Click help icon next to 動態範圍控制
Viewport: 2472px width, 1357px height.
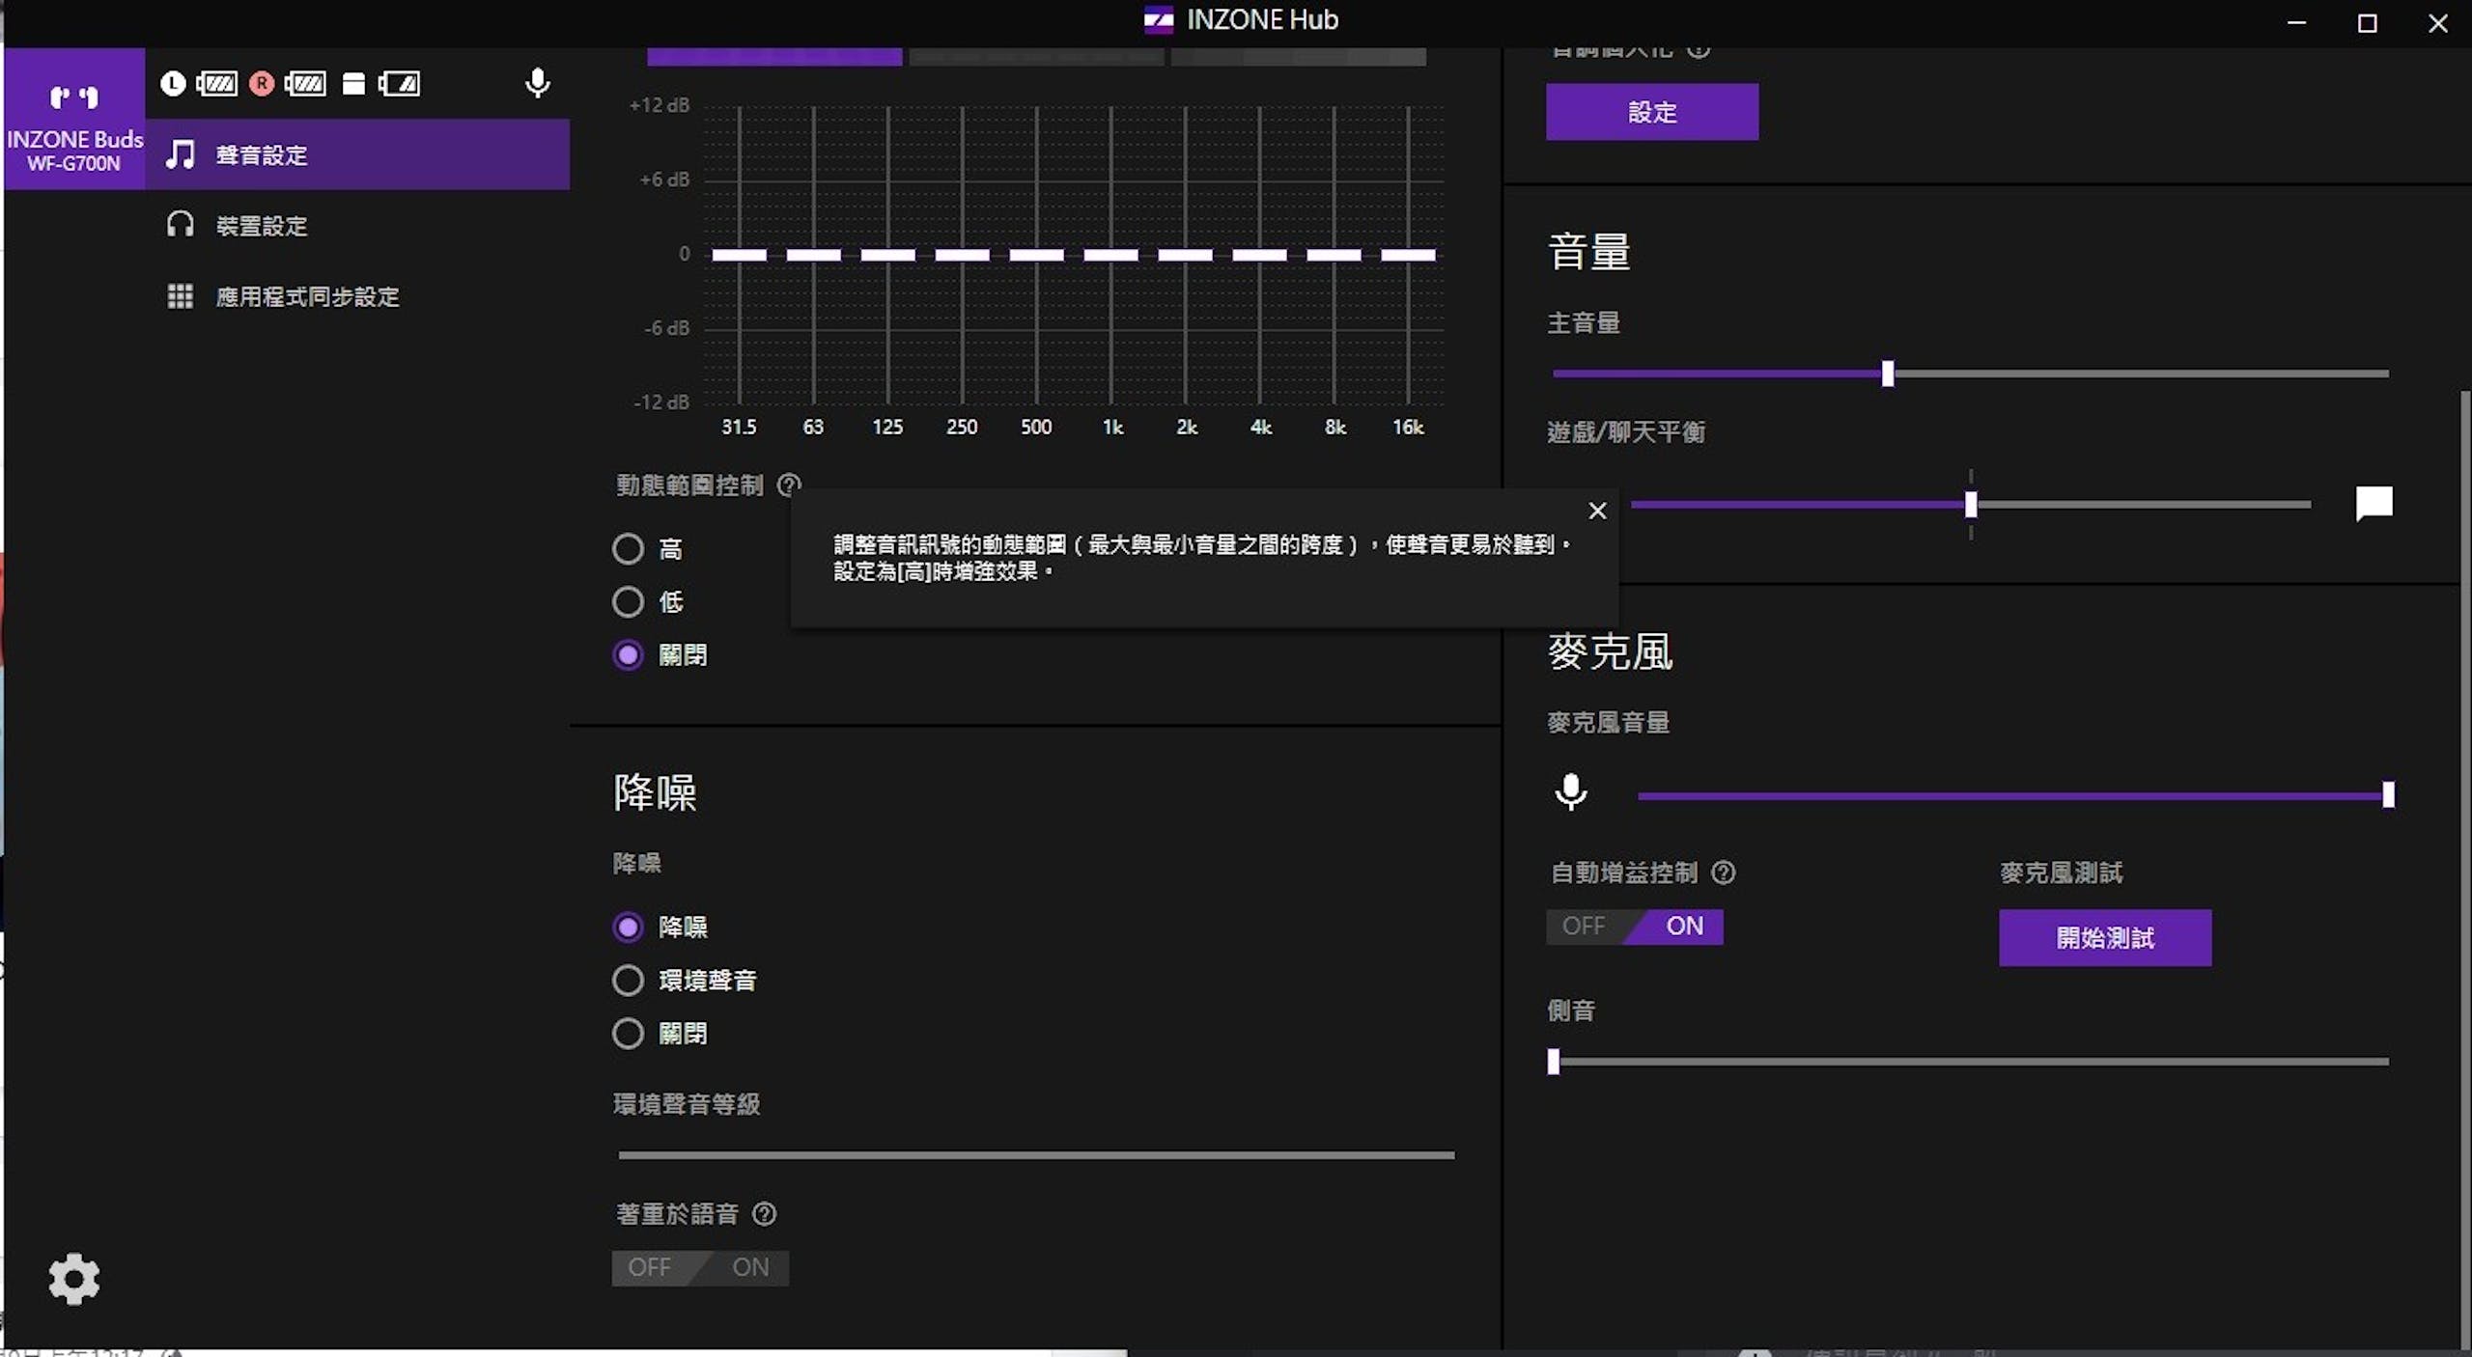click(789, 485)
